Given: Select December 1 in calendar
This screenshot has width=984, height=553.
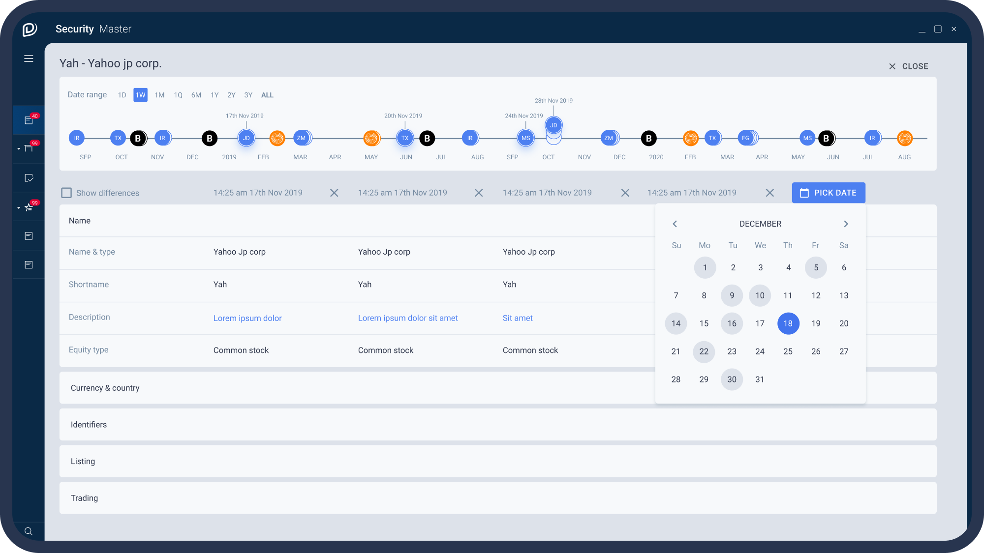Looking at the screenshot, I should click(x=705, y=267).
